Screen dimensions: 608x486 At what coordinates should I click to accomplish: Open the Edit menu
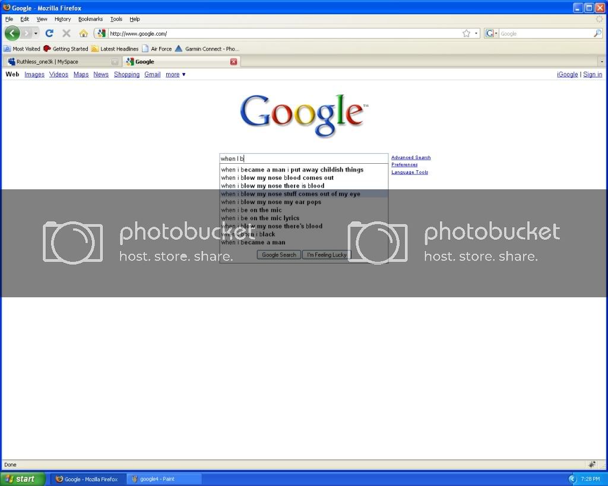24,19
